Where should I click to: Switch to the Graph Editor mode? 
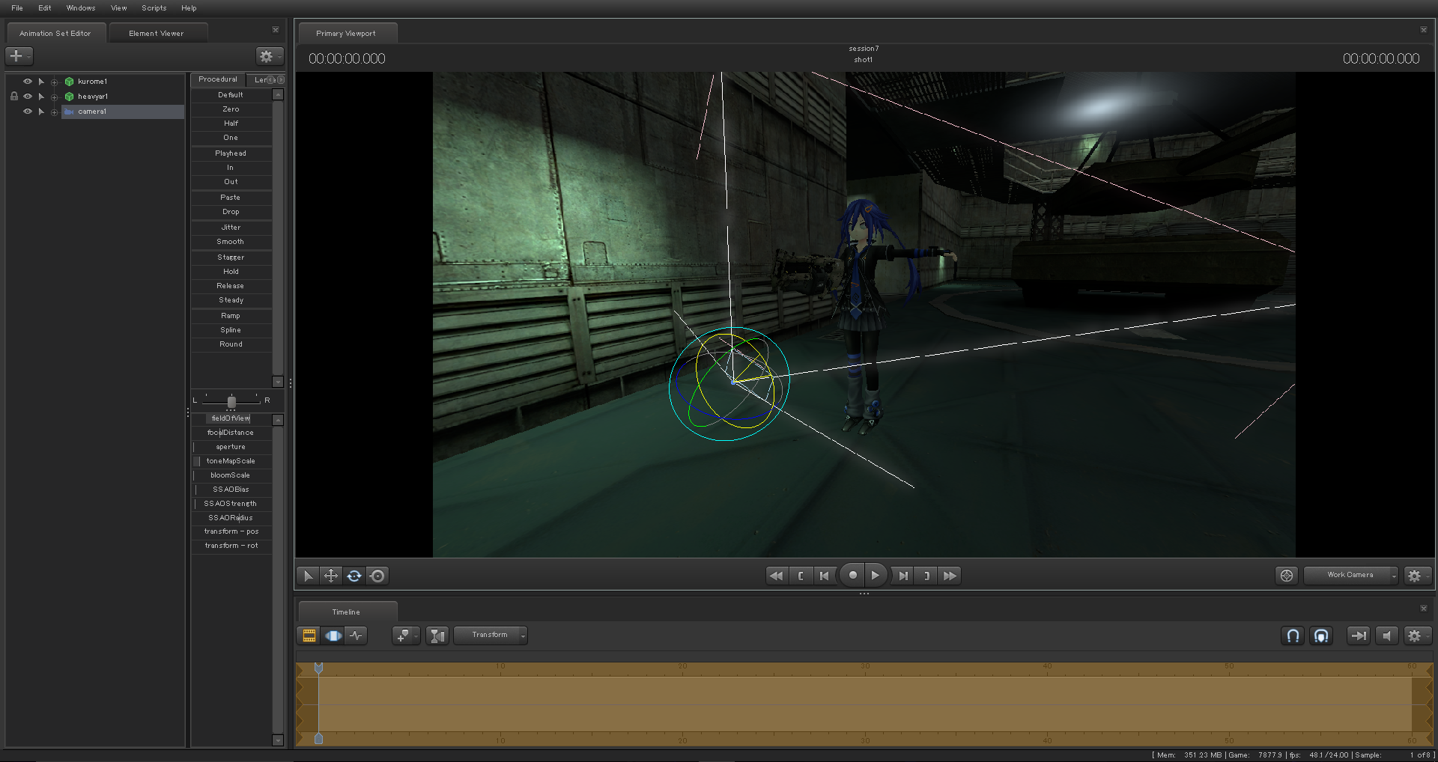click(x=357, y=635)
